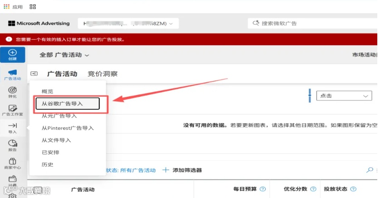The width and height of the screenshot is (385, 198).
Task: Click the 投放状态 help icon
Action: point(353,189)
